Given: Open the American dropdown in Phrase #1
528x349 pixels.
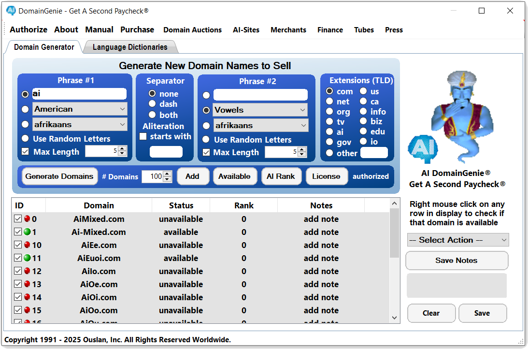Looking at the screenshot, I should [x=80, y=109].
